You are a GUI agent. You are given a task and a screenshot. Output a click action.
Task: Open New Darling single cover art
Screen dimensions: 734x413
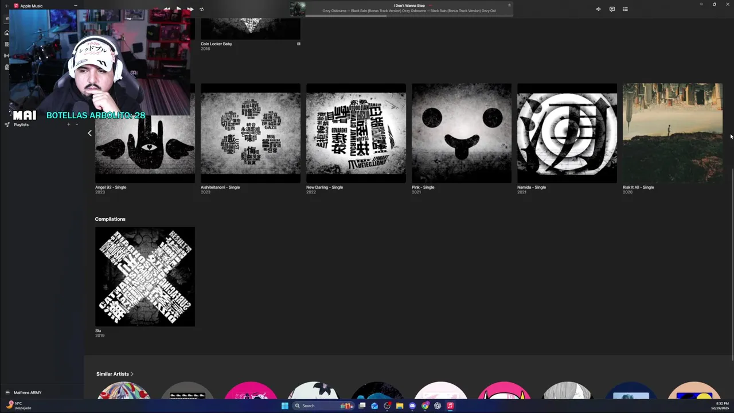[356, 133]
